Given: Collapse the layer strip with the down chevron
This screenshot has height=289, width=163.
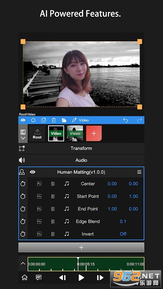Looking at the screenshot, I should coord(23,138).
